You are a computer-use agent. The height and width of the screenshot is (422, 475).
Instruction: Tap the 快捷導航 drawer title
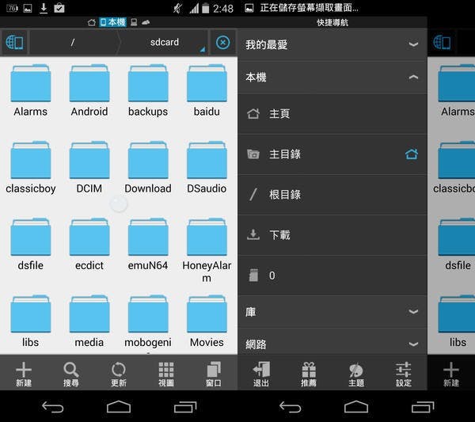tap(332, 22)
